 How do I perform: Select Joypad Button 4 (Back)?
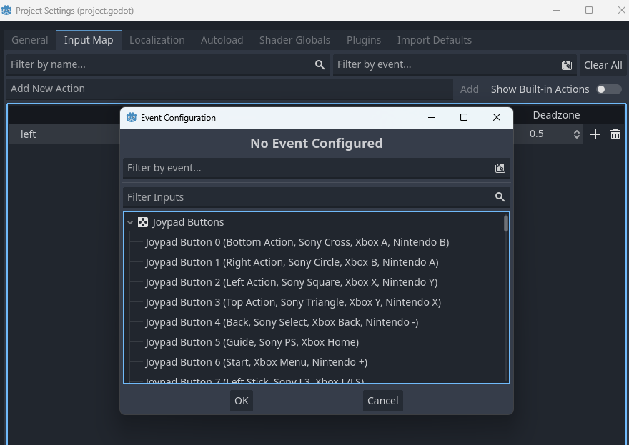point(282,322)
